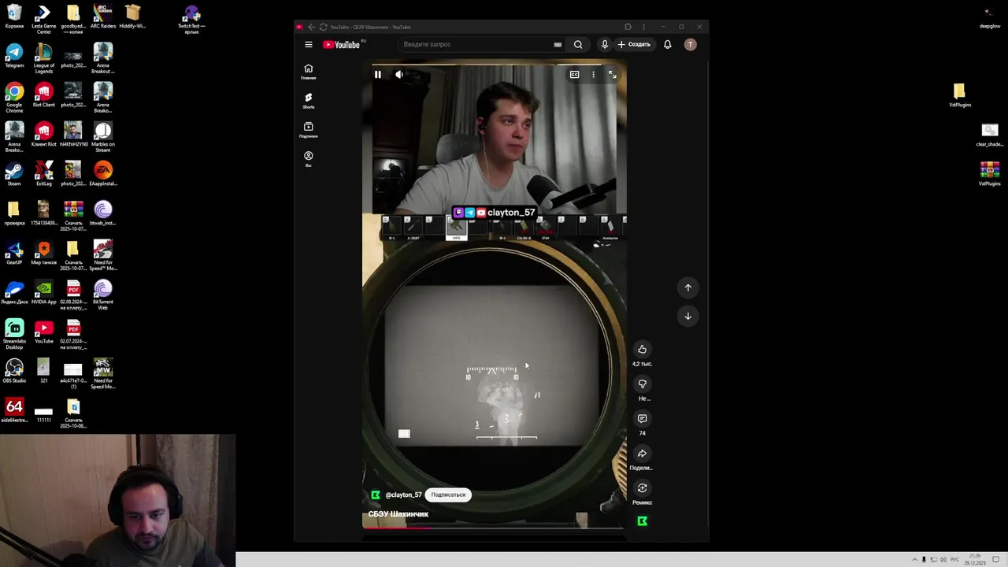This screenshot has height=567, width=1008.
Task: Open the Корзина recycle bin
Action: pos(14,17)
